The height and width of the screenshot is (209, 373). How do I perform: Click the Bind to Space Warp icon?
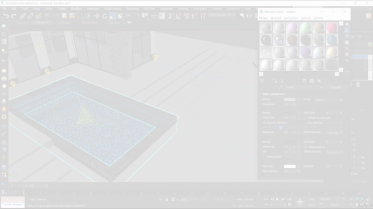click(x=38, y=16)
